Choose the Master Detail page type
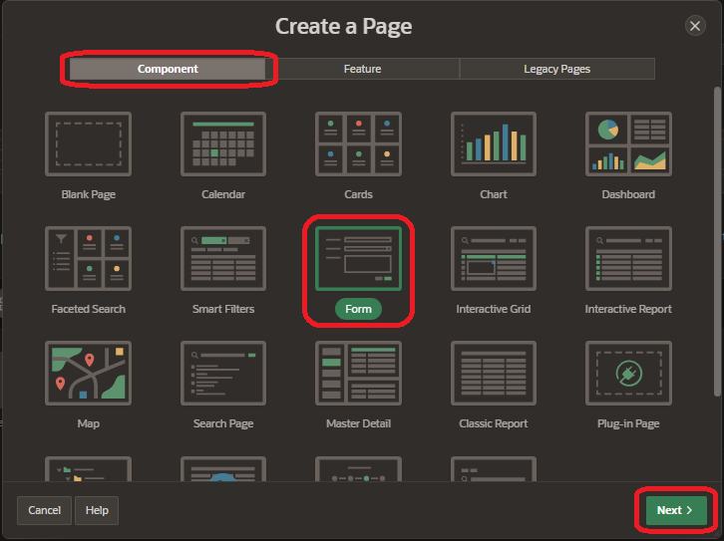The image size is (724, 541). pos(358,374)
